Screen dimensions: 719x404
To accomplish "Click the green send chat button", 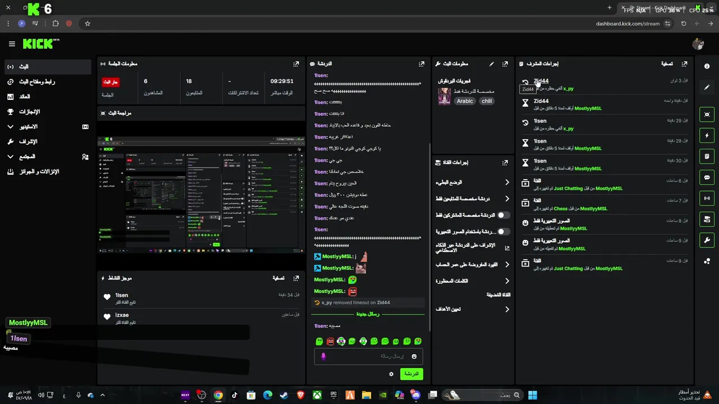I will pyautogui.click(x=411, y=374).
